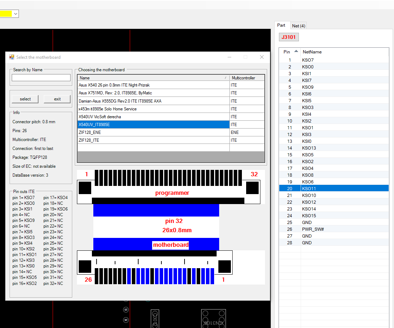Select pin 13 KSI0 net row

click(334, 141)
